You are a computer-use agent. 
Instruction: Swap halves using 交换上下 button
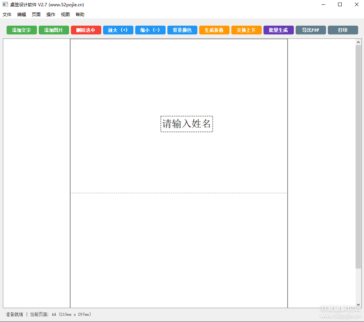(246, 30)
